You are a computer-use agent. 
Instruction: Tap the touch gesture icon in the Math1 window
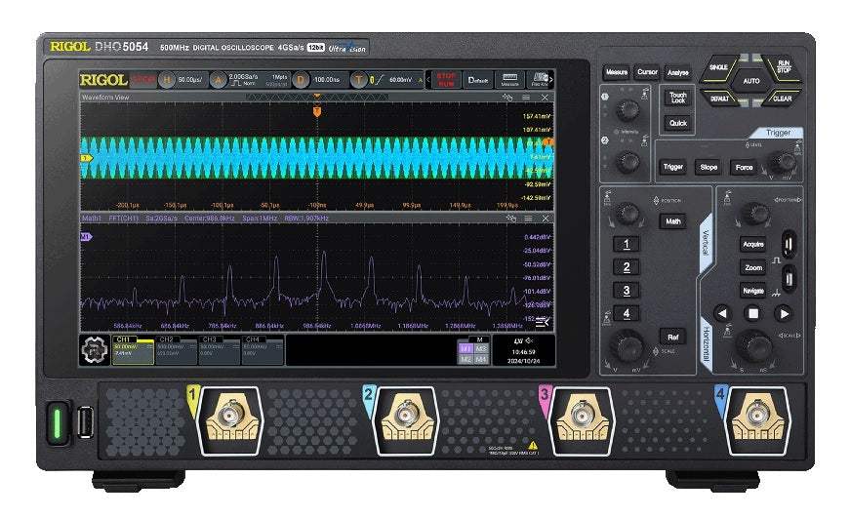[x=510, y=219]
